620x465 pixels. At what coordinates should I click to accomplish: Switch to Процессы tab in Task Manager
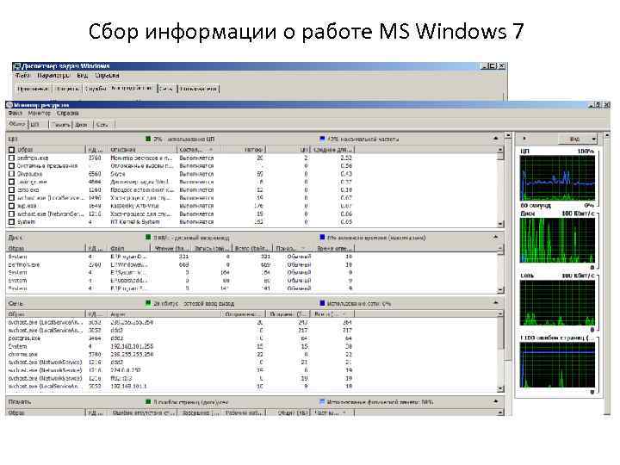[x=68, y=89]
